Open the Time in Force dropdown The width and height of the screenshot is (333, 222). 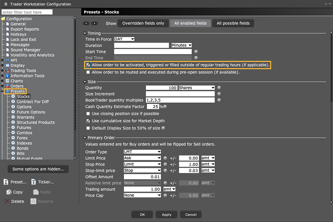(124, 39)
